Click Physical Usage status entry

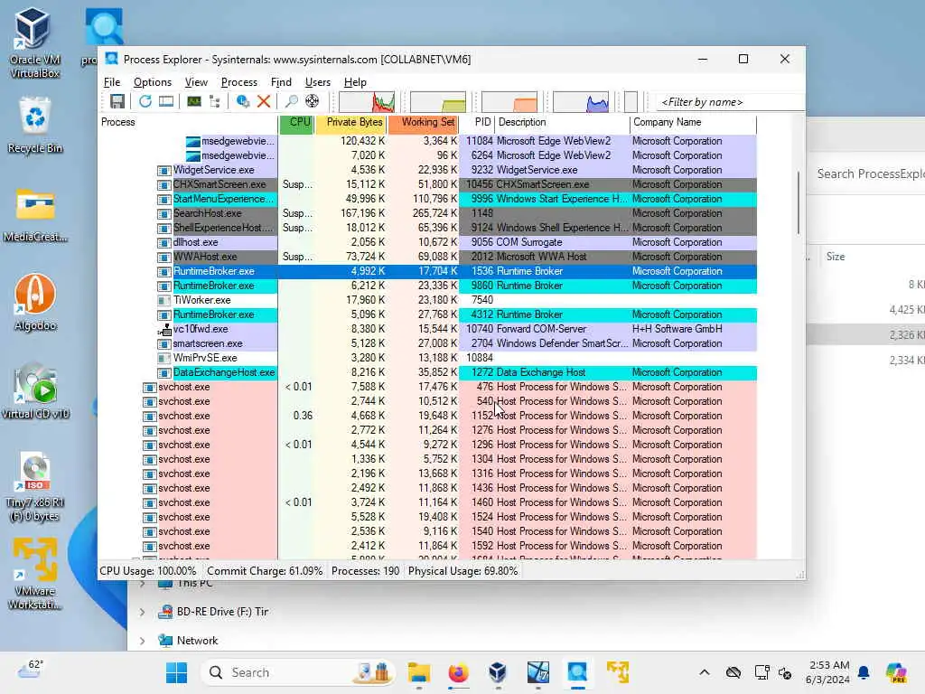pos(463,571)
